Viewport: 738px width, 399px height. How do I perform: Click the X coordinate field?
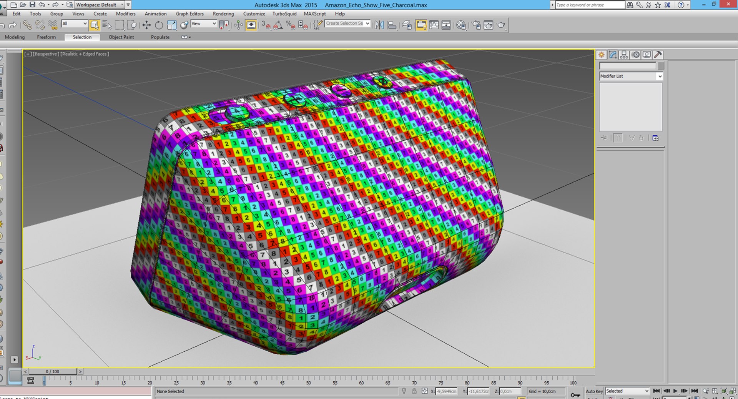click(x=446, y=391)
